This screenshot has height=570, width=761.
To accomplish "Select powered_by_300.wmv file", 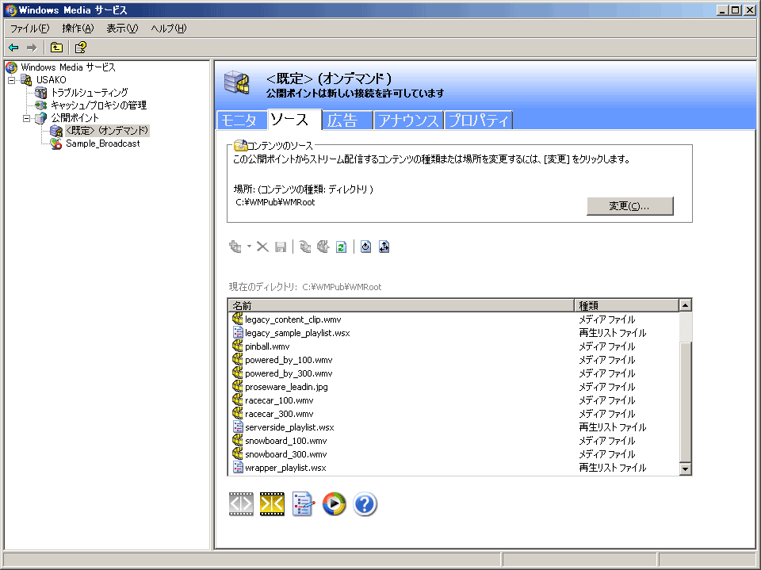I will (289, 374).
